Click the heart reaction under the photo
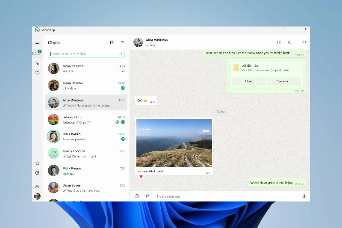The width and height of the screenshot is (342, 228). pyautogui.click(x=141, y=177)
